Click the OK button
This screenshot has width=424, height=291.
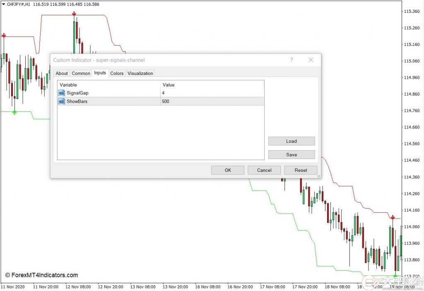click(x=228, y=170)
